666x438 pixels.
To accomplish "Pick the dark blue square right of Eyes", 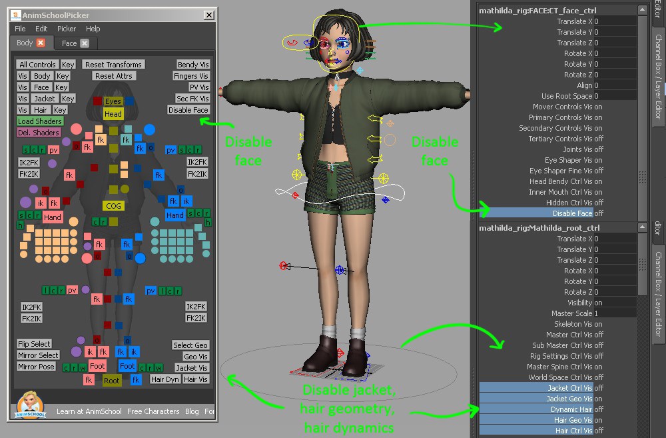I will tap(130, 101).
